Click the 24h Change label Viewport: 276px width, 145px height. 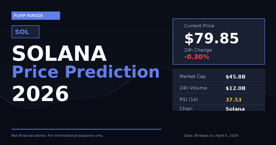coord(198,50)
